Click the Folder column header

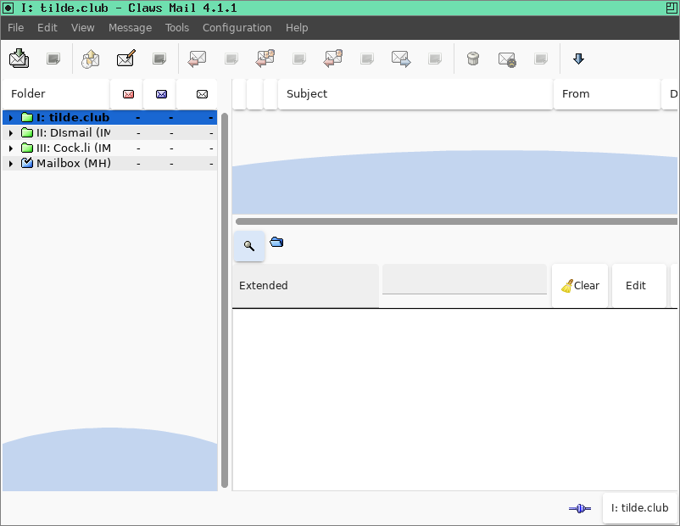56,94
